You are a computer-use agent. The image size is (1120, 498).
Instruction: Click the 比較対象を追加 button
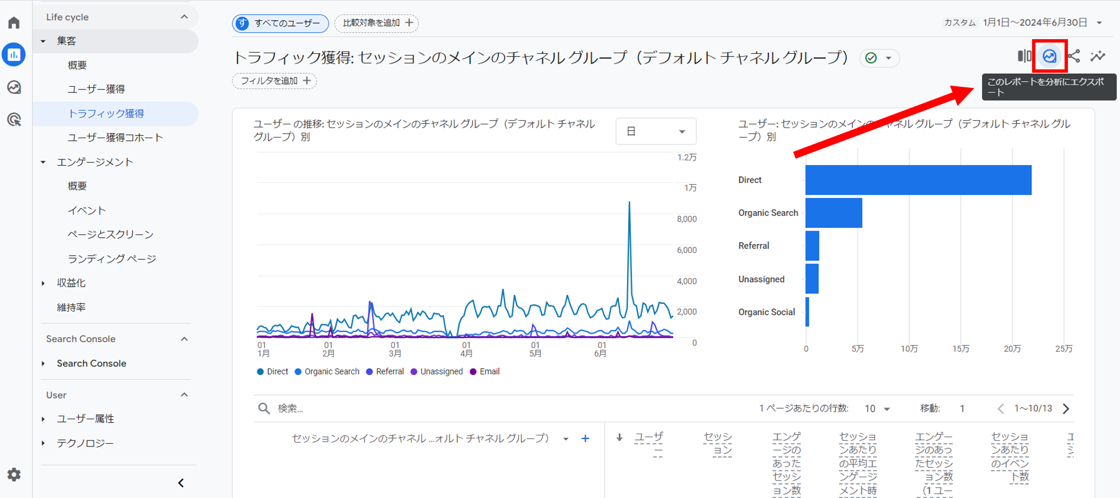click(376, 23)
